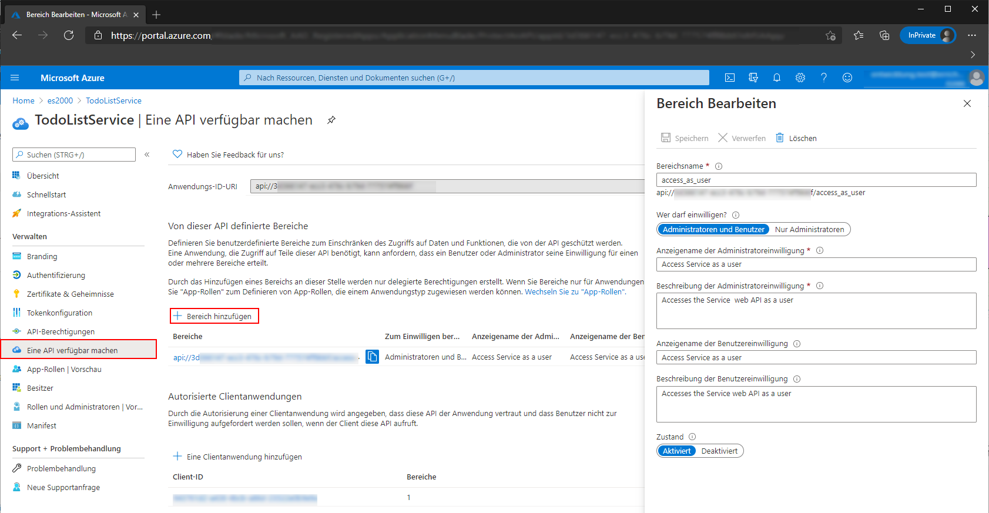989x513 pixels.
Task: Focus the sidebar Suchen (STRG+/) box
Action: click(74, 155)
